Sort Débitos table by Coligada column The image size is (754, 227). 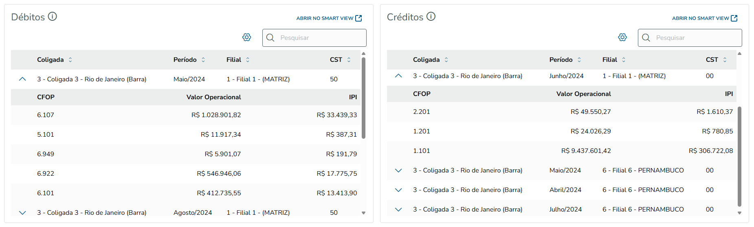click(x=70, y=60)
